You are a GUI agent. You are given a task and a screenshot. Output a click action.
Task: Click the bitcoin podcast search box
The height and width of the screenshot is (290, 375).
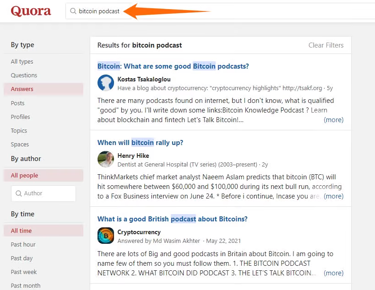pos(220,11)
